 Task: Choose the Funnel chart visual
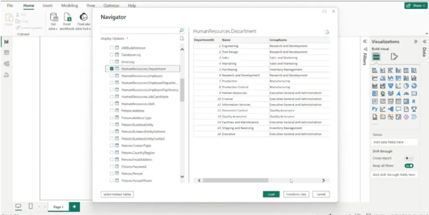coord(390,86)
